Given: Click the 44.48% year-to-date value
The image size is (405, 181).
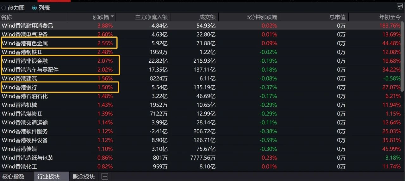Looking at the screenshot, I should [391, 43].
